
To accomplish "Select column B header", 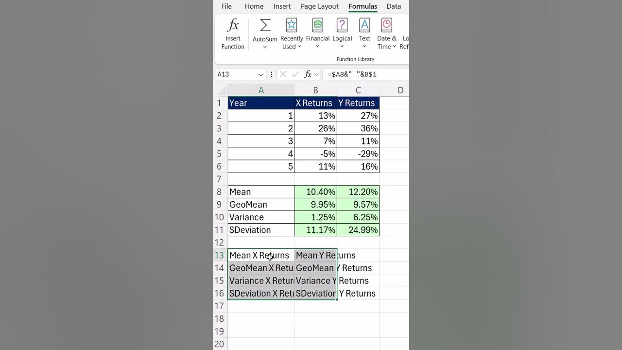I will pyautogui.click(x=315, y=90).
